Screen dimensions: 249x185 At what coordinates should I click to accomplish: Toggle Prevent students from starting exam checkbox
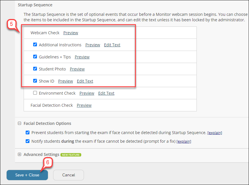[x=27, y=132]
